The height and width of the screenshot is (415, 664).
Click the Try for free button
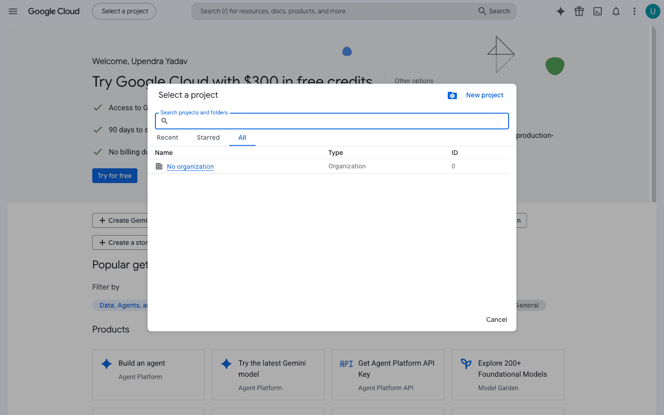tap(115, 176)
